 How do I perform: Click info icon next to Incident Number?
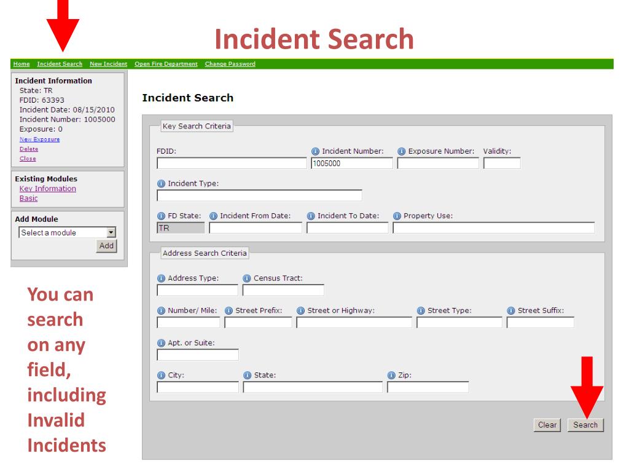(x=315, y=151)
